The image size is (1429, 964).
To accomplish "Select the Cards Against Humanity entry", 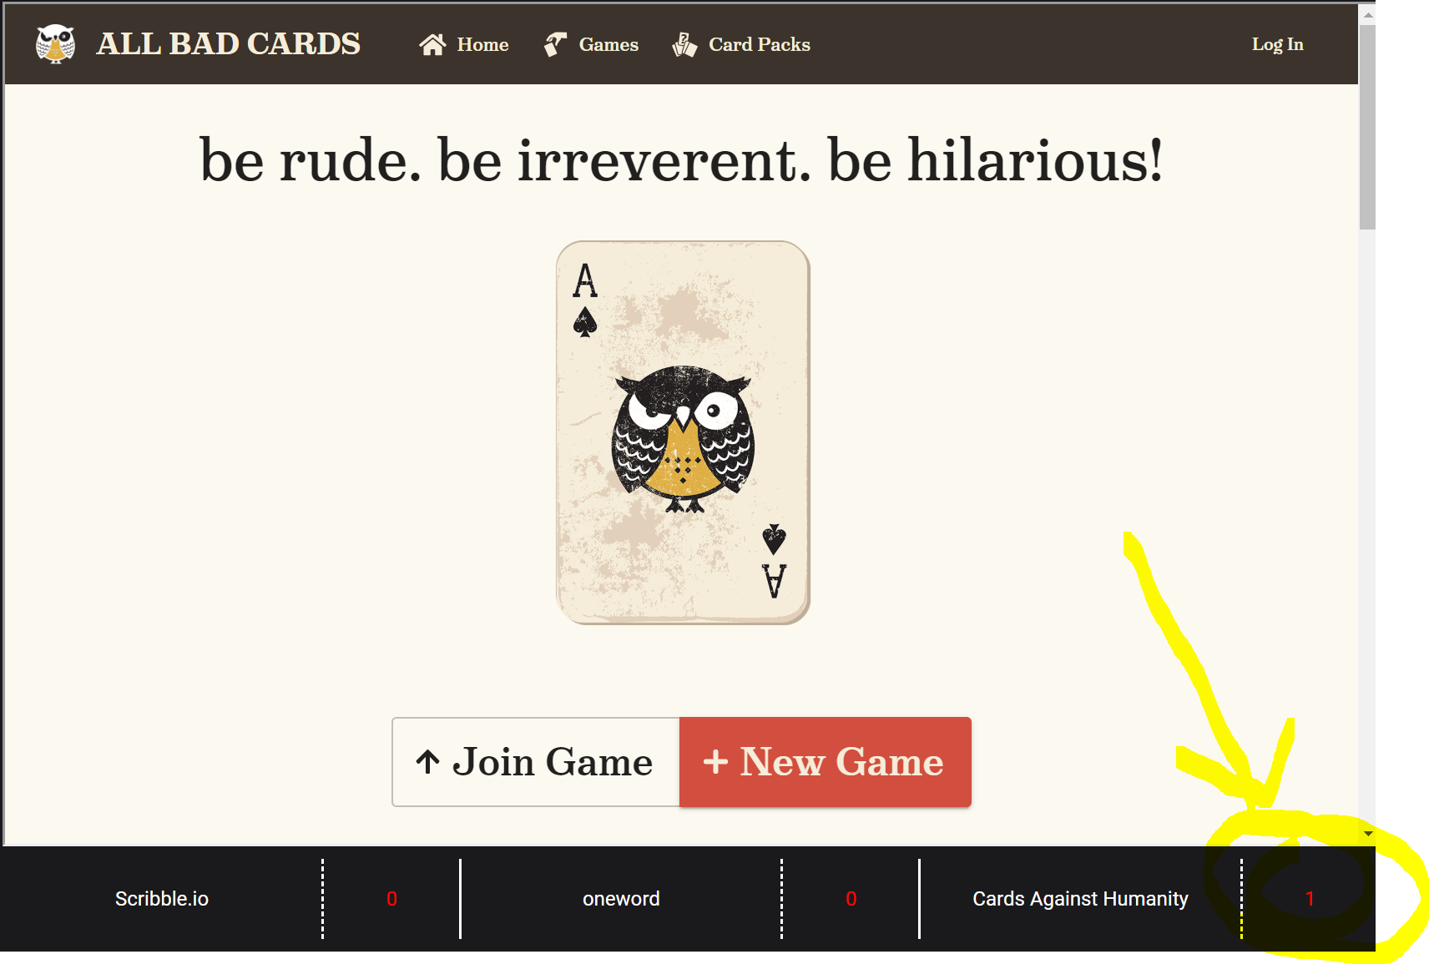I will point(1080,899).
